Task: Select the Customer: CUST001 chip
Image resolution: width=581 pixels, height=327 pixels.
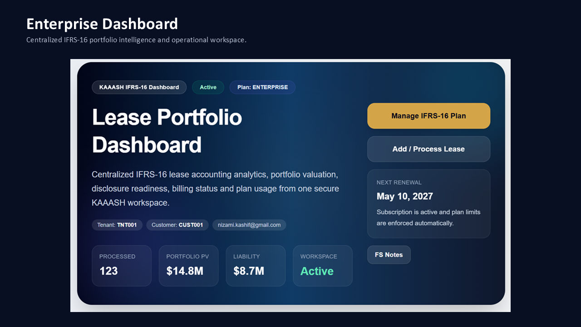Action: click(x=177, y=225)
